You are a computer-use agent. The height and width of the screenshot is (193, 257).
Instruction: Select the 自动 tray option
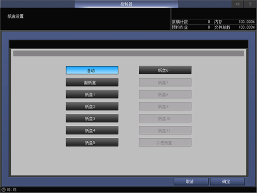tap(92, 70)
